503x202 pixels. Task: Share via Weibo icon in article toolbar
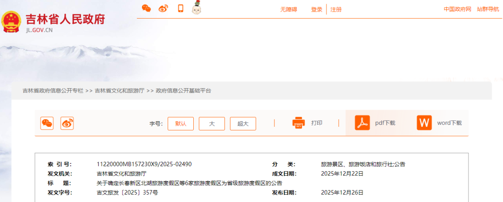[x=67, y=123]
